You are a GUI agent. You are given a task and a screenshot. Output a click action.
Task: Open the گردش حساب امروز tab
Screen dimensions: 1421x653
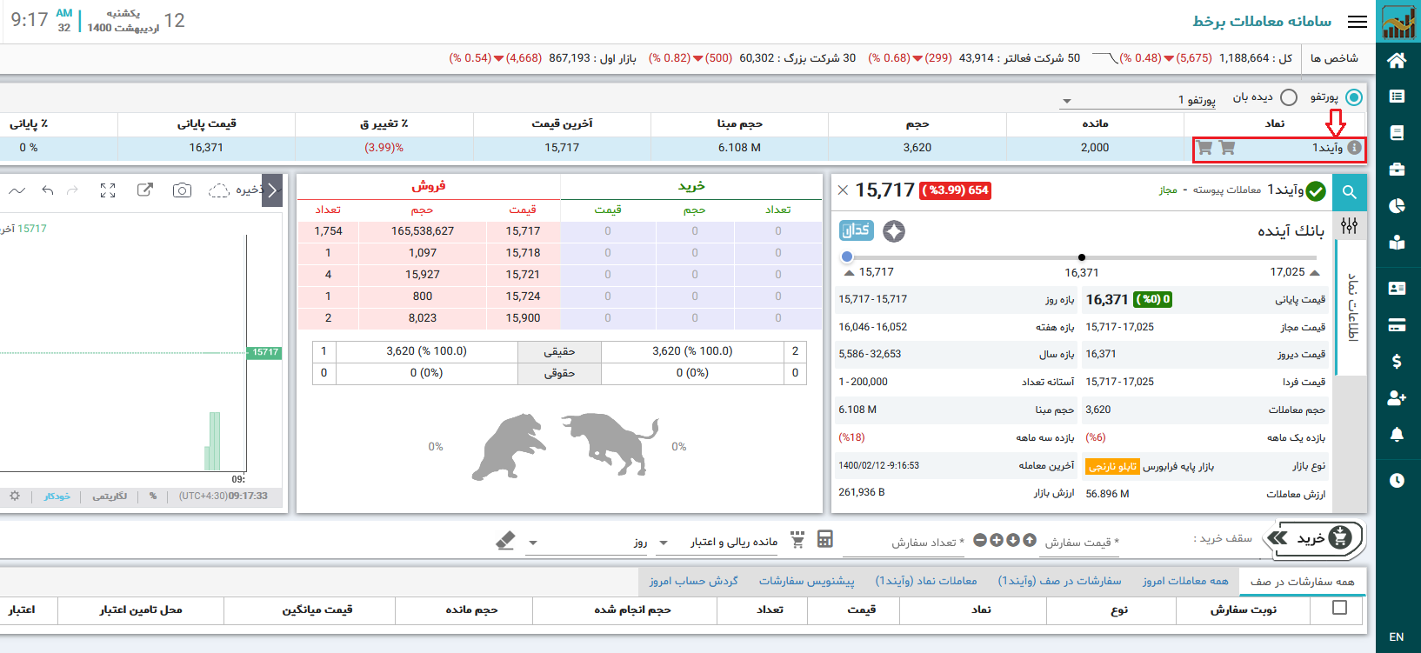point(693,581)
